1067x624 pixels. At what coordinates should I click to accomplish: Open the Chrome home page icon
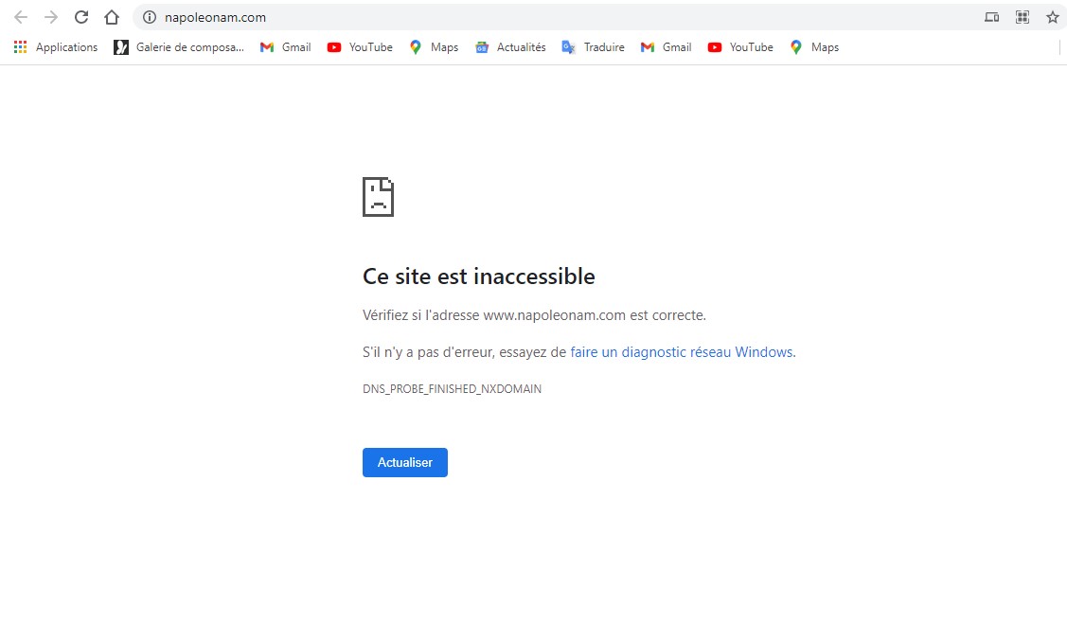(x=111, y=17)
